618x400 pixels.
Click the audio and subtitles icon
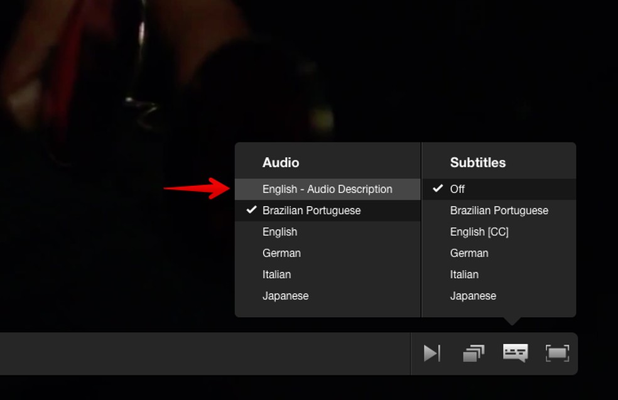(516, 353)
